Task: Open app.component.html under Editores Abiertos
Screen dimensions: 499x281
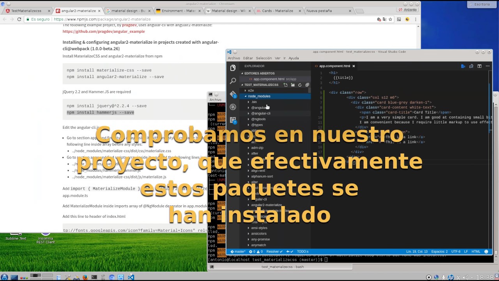Action: click(275, 79)
